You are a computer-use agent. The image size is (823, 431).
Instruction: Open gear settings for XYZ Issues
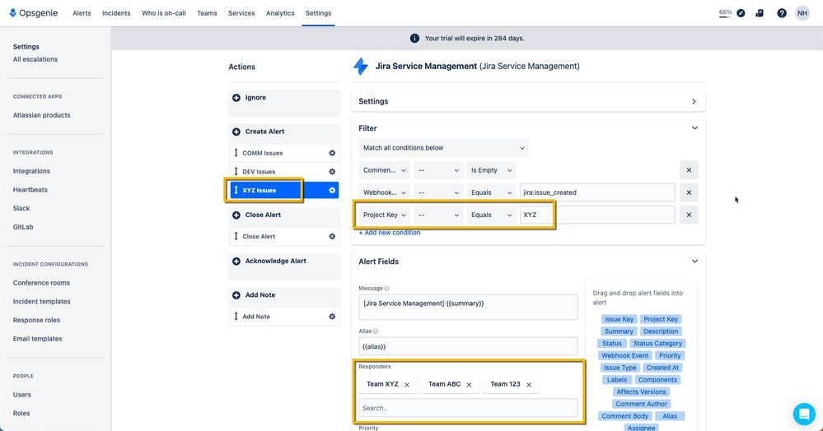click(x=332, y=190)
